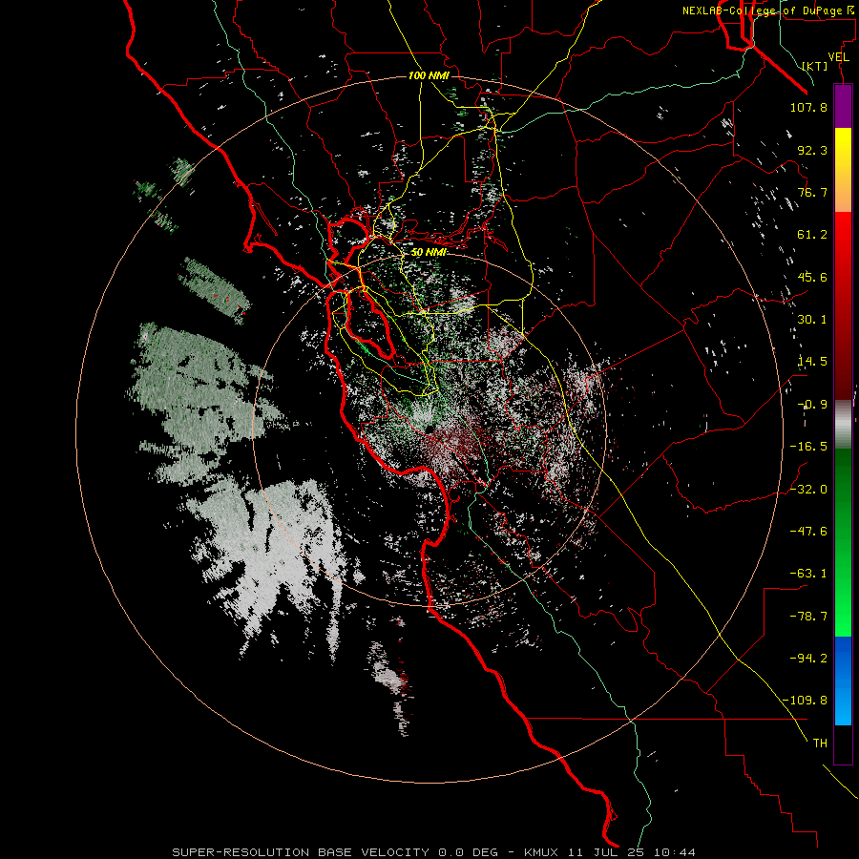Click the '100 NMI' range ring label
The width and height of the screenshot is (859, 859).
(429, 75)
